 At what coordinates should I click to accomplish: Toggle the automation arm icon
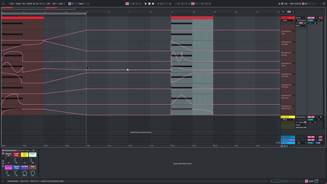(161, 4)
